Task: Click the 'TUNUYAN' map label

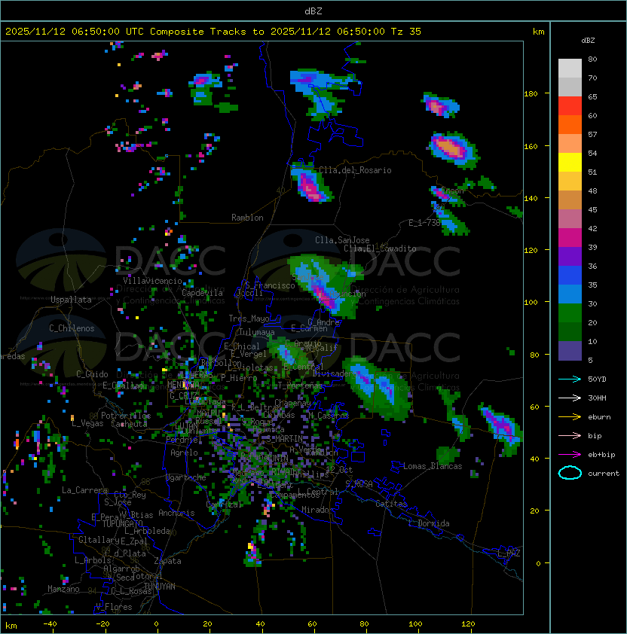Action: [160, 586]
